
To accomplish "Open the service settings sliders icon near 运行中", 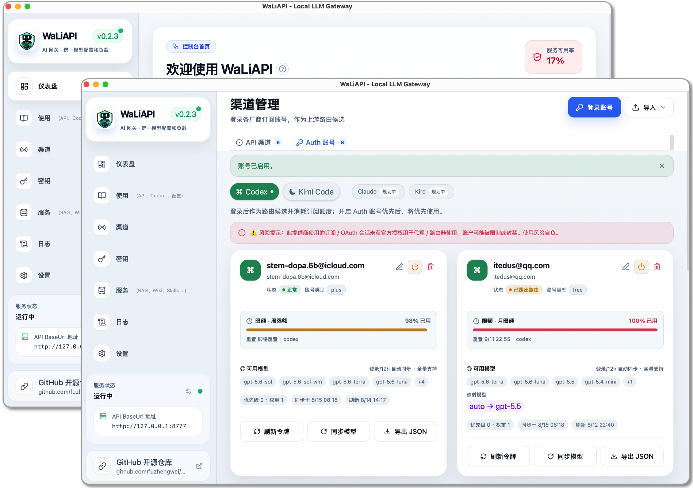I will pos(188,391).
